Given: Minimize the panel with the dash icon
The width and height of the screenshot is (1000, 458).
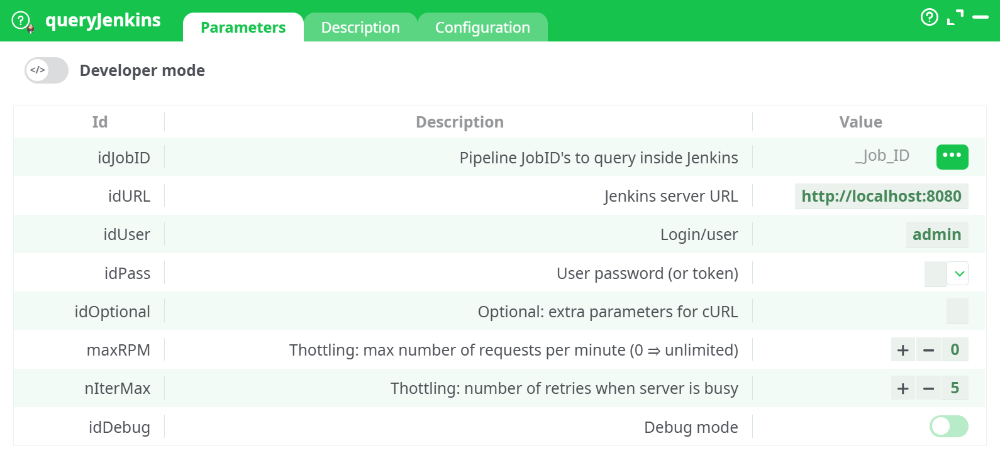Looking at the screenshot, I should click(981, 18).
